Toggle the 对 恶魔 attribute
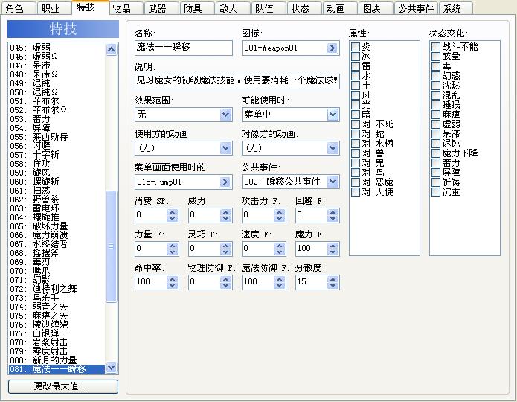The height and width of the screenshot is (402, 517). coord(356,182)
